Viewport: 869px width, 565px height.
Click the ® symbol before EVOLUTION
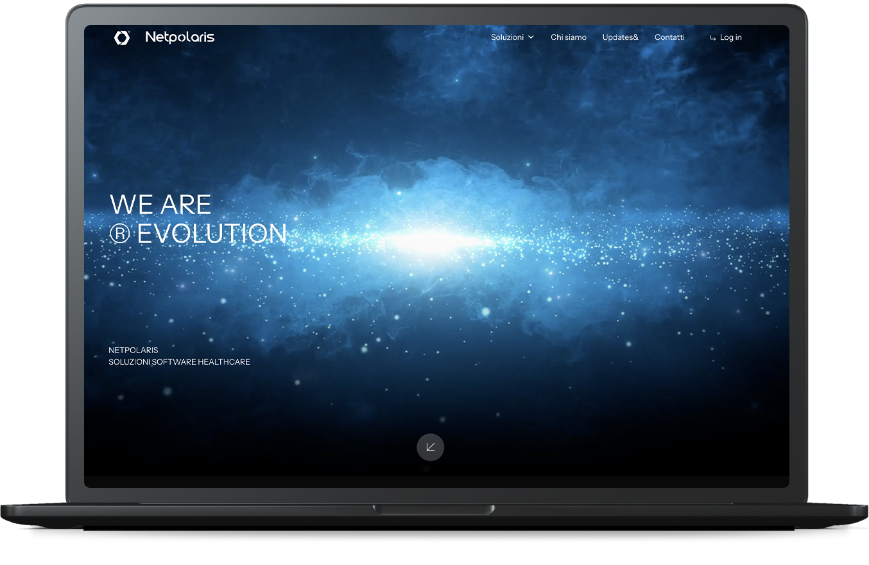[119, 234]
